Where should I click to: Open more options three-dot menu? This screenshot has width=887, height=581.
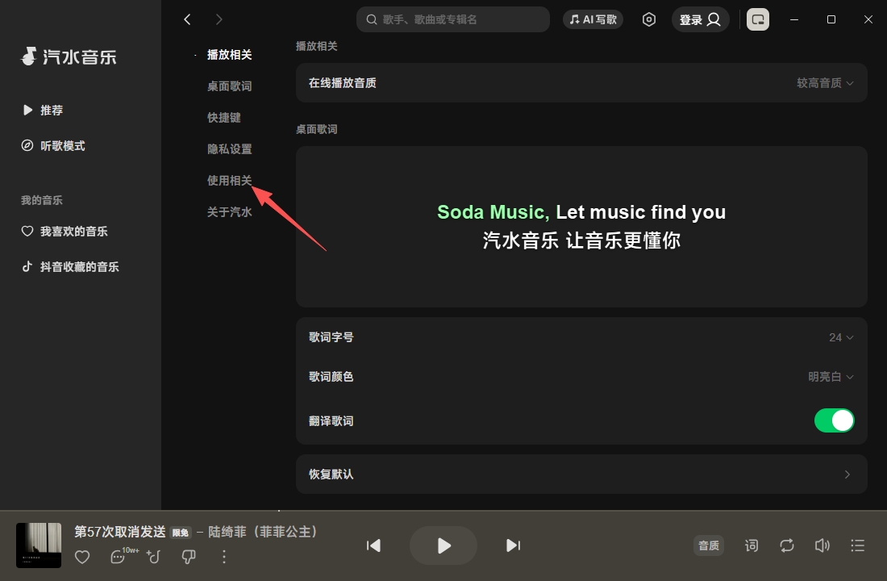pyautogui.click(x=224, y=558)
